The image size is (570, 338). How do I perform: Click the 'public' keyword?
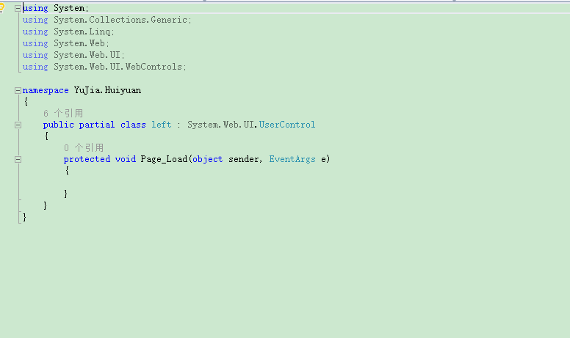(x=59, y=125)
